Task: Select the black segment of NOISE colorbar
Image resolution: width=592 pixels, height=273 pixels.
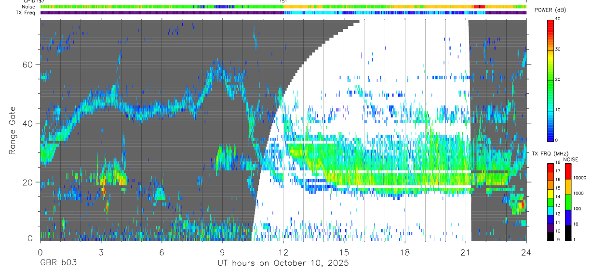Action: pos(568,233)
